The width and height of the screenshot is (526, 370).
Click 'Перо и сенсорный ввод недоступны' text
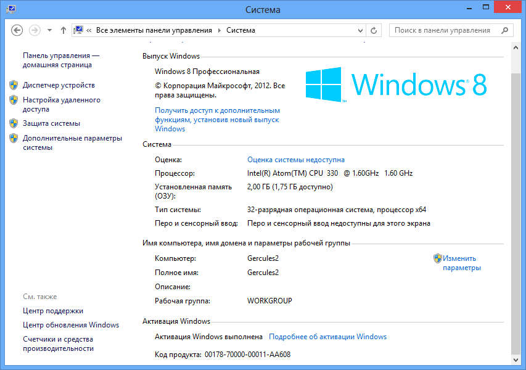[339, 223]
